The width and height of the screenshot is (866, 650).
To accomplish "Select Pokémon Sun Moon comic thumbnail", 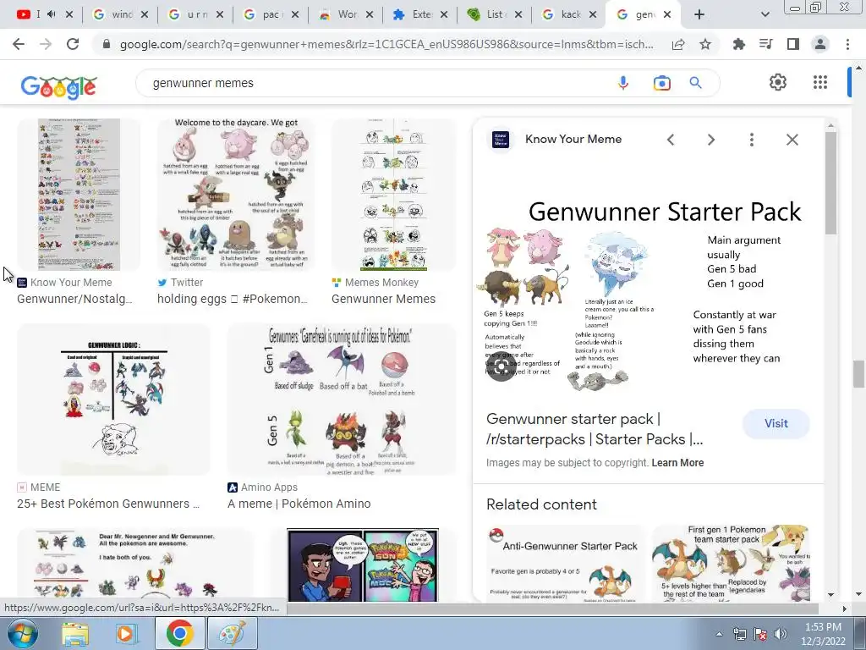I will 362,565.
